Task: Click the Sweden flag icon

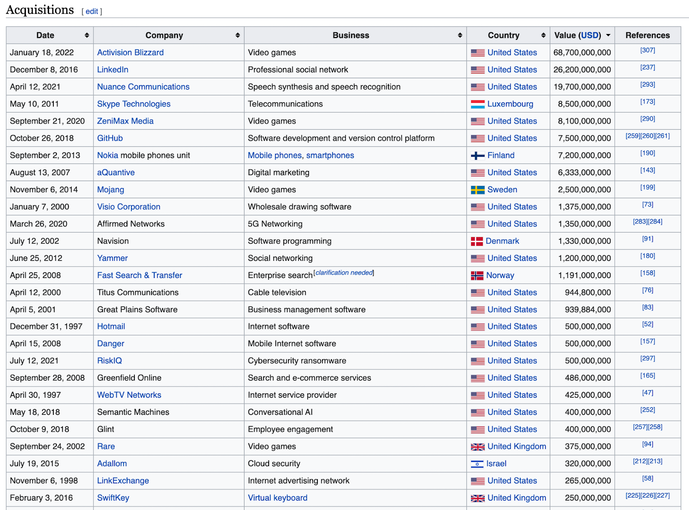Action: tap(478, 190)
